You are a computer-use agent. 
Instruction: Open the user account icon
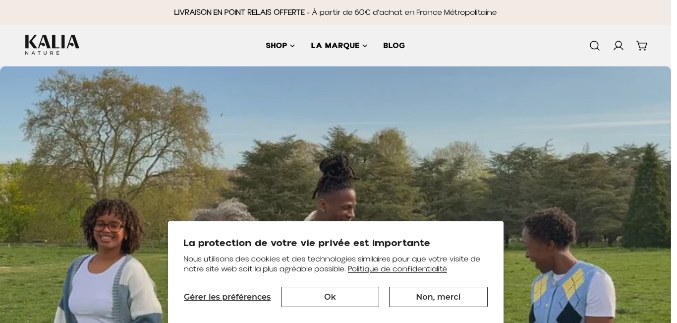click(x=619, y=46)
